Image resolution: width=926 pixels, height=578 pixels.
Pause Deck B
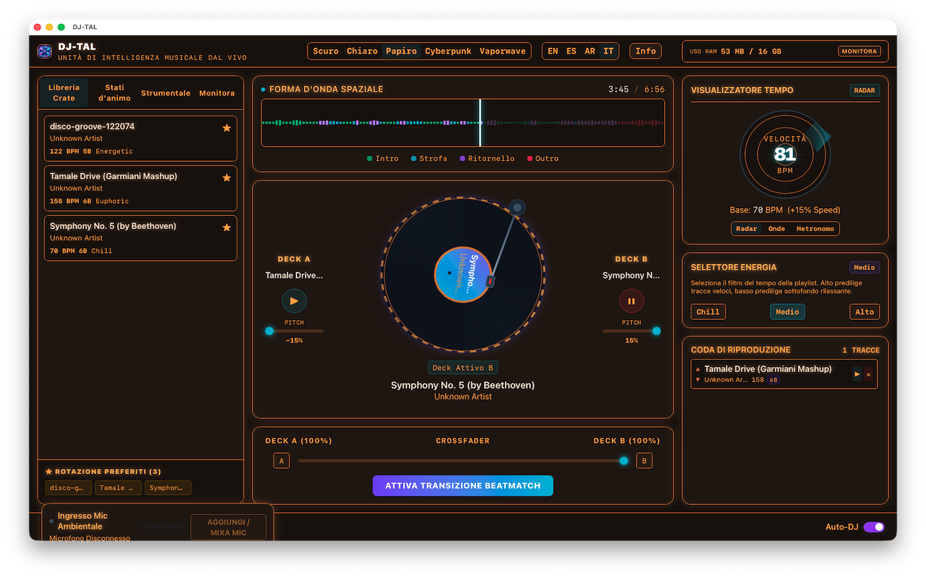[x=631, y=301]
